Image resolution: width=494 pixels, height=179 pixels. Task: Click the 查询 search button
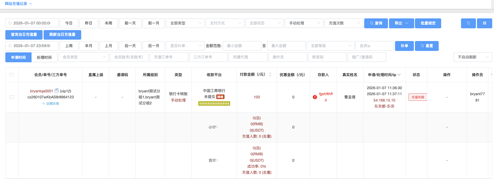pyautogui.click(x=376, y=23)
